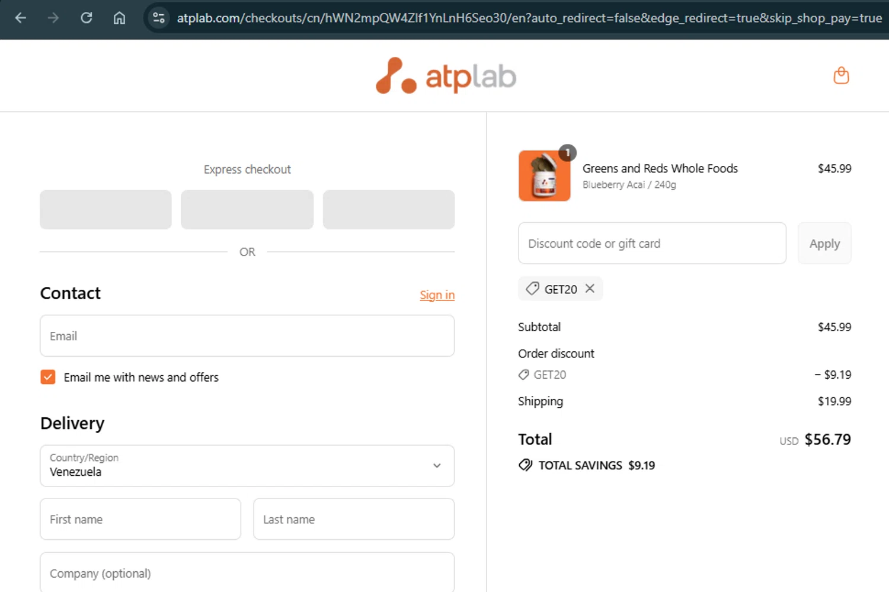The width and height of the screenshot is (889, 592).
Task: Focus the Last name field
Action: coord(354,519)
